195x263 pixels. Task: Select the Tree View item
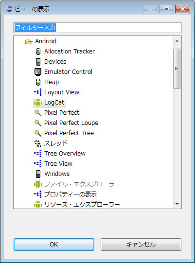(x=58, y=164)
